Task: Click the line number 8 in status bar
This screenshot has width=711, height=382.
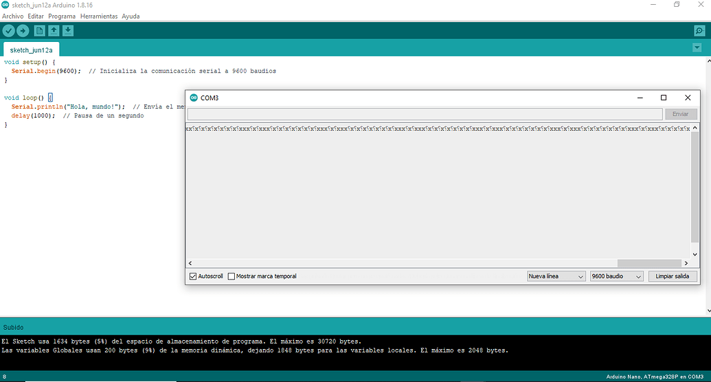Action: click(x=5, y=377)
